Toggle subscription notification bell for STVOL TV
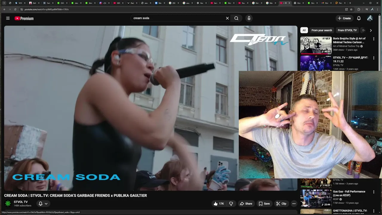 click(x=41, y=204)
